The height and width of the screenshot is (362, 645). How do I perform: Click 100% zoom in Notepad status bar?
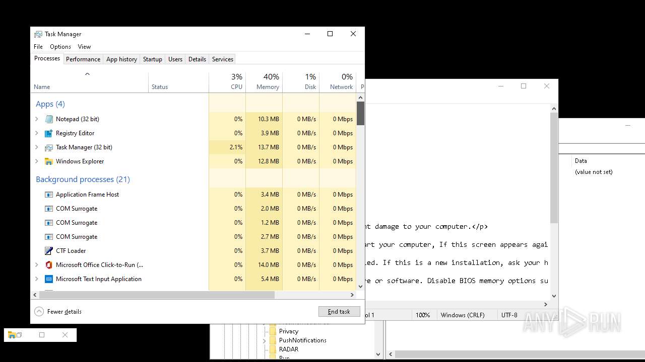pos(423,315)
